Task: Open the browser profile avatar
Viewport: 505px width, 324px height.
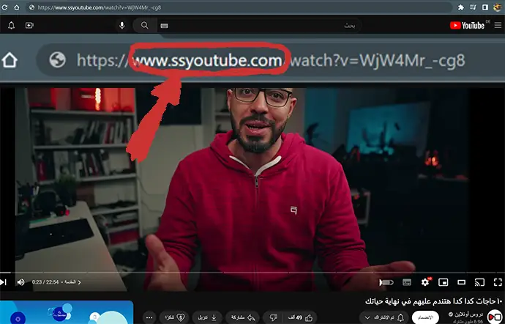Action: point(497,7)
